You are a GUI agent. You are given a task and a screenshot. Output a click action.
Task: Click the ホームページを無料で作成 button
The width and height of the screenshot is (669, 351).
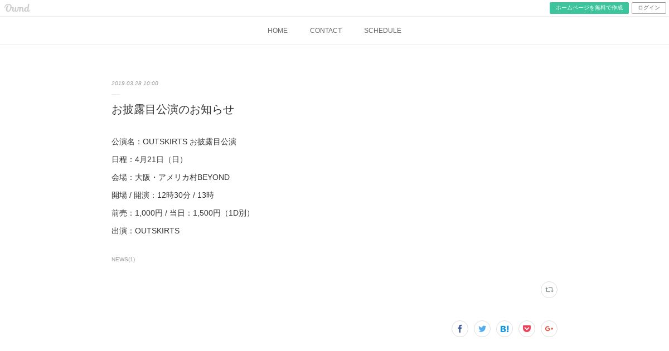coord(589,8)
